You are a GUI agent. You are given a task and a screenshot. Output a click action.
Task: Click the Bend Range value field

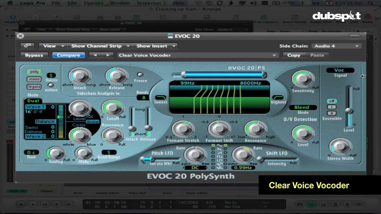109,152
